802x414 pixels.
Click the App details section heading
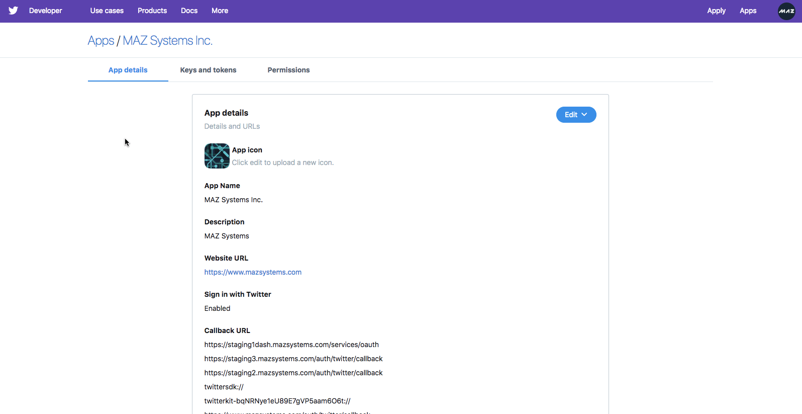click(x=226, y=113)
